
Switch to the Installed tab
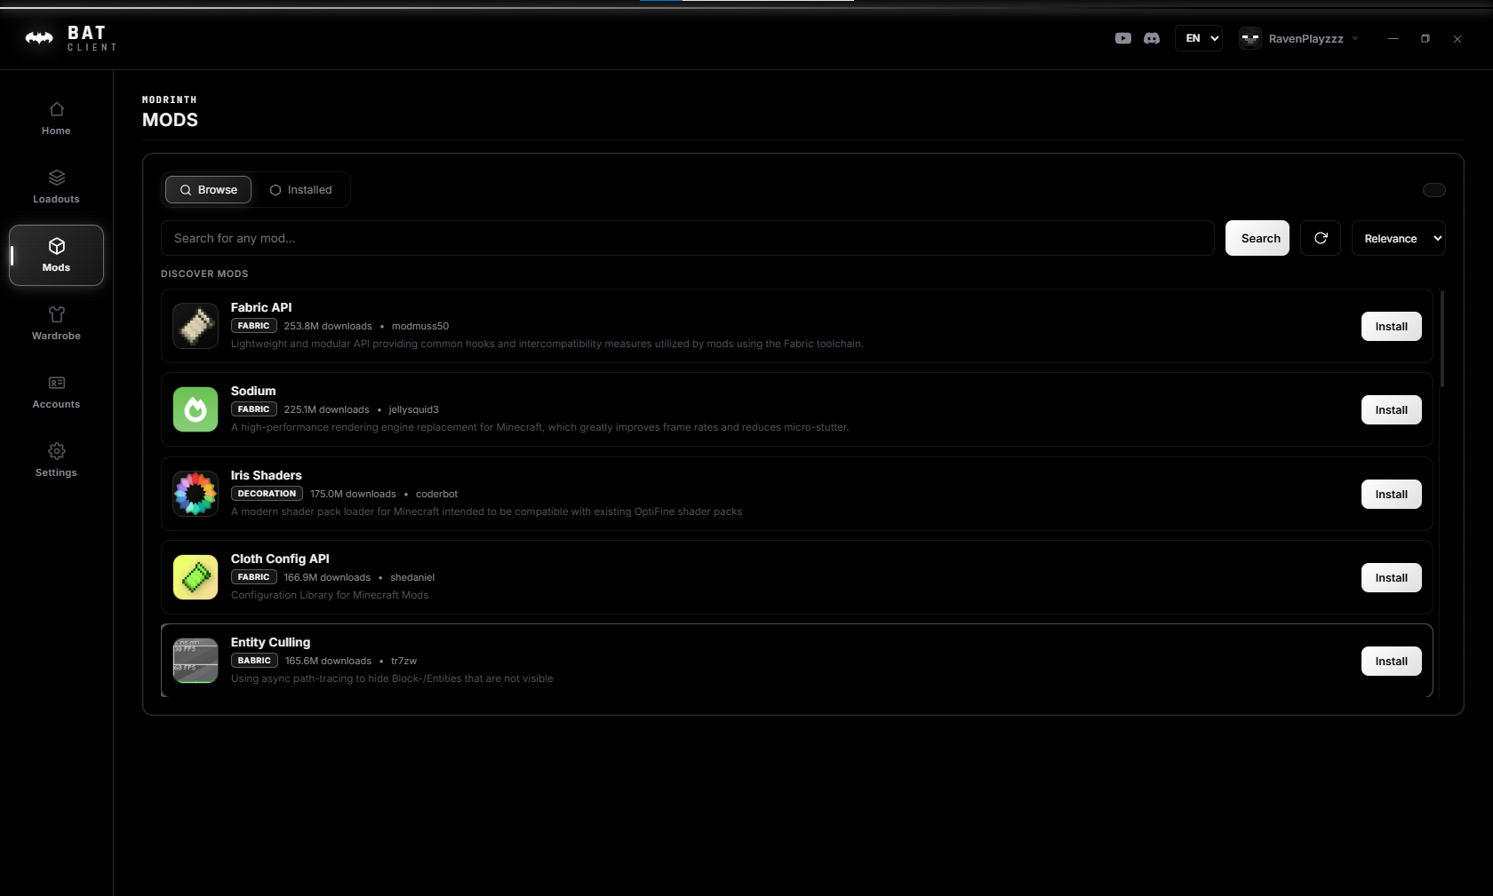tap(301, 190)
